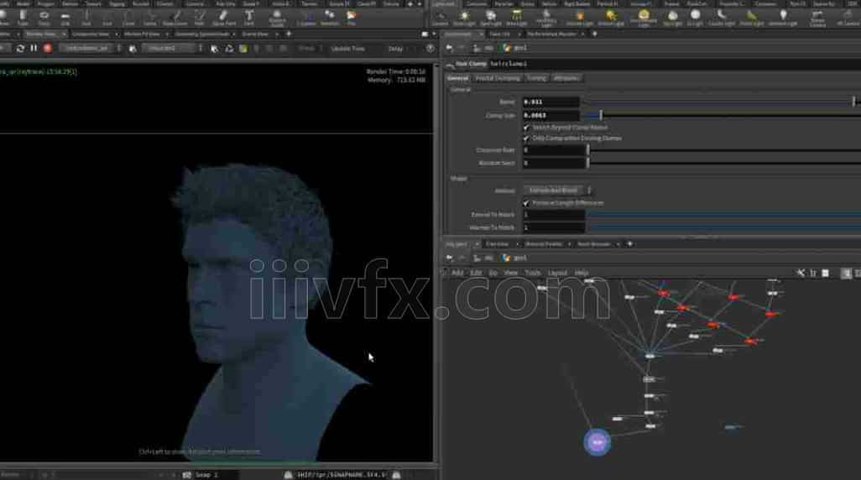Screen dimensions: 861x480
Task: Add a Geometry Light from the shelf
Action: coord(546,18)
